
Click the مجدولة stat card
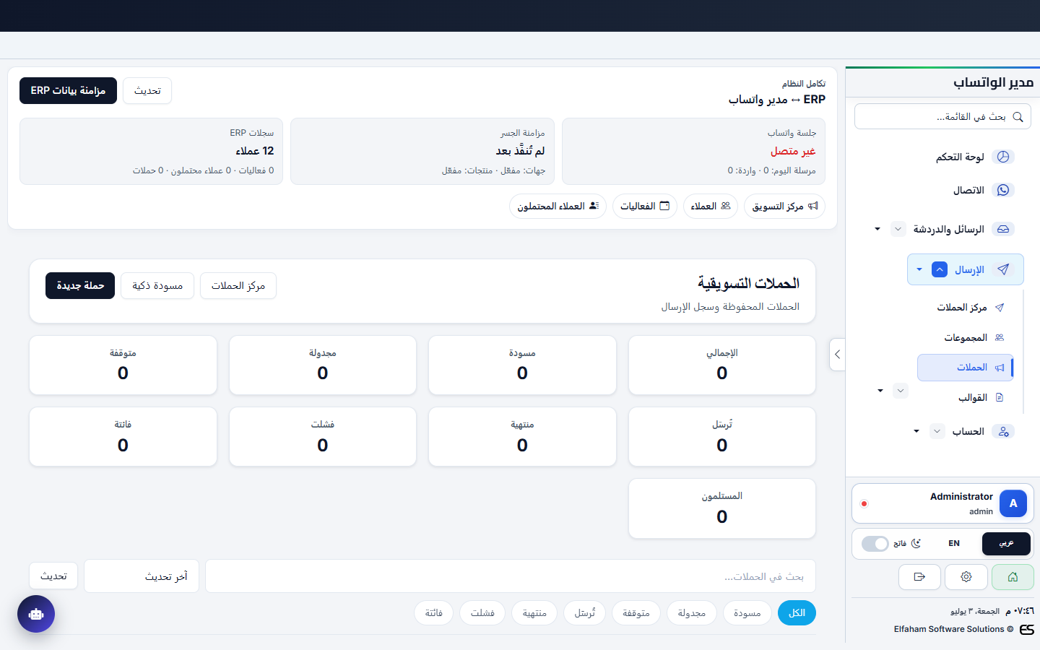click(x=323, y=365)
